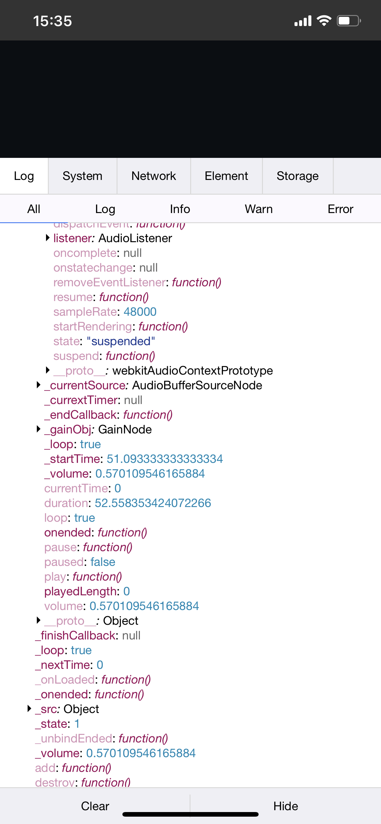
Task: Filter console by Warn level
Action: click(258, 209)
